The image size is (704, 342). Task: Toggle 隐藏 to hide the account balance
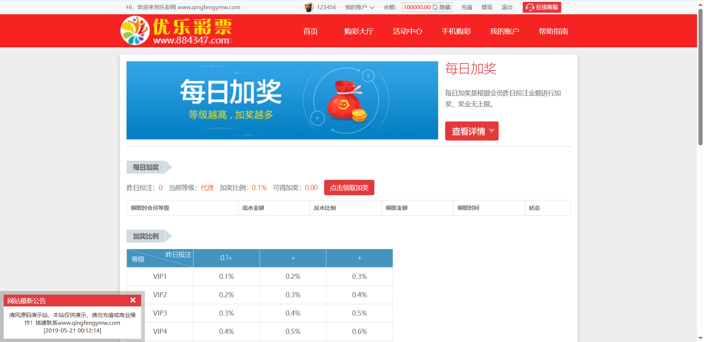point(445,7)
